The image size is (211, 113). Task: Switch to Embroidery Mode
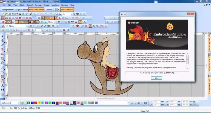pyautogui.click(x=36, y=9)
